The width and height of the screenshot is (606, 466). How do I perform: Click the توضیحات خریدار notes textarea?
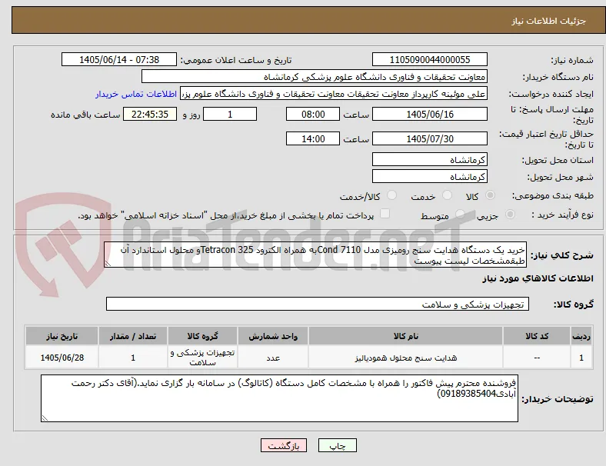[x=279, y=398]
